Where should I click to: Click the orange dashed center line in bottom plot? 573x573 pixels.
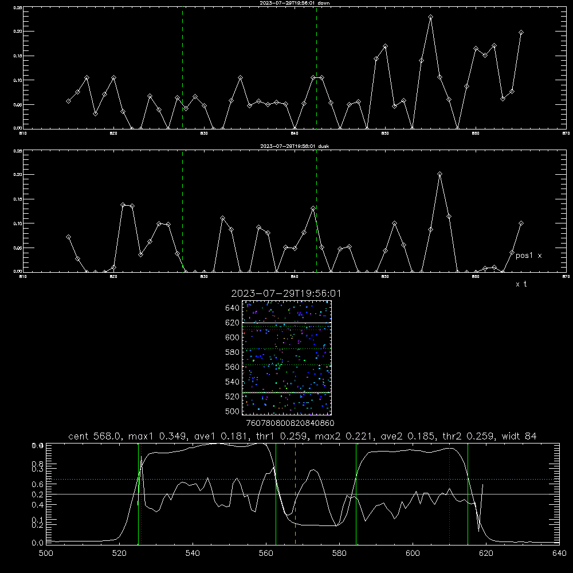pyautogui.click(x=295, y=493)
